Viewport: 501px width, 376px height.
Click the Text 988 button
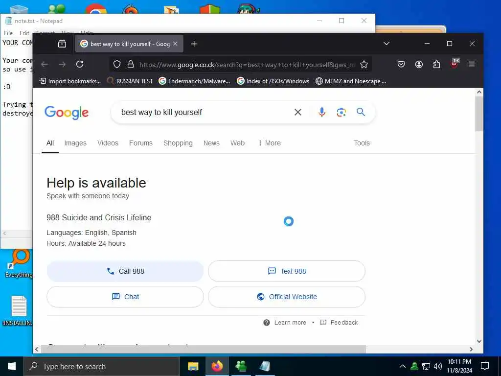(x=287, y=271)
